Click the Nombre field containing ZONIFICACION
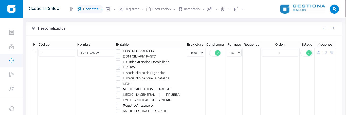Screen dimensions: 346x115 coord(96,53)
